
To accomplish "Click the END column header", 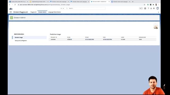I will (x=104, y=37).
